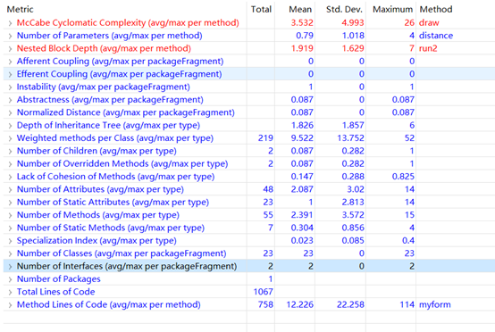495x332 pixels.
Task: Click the Method column header
Action: (436, 9)
